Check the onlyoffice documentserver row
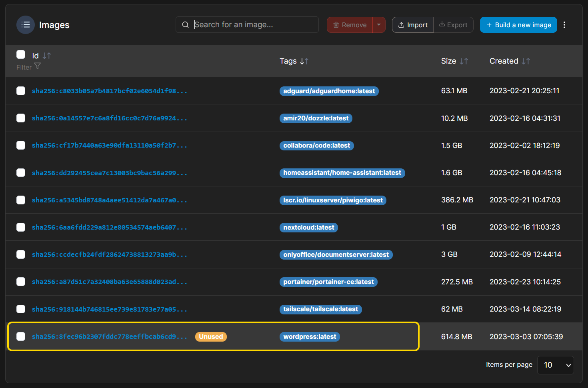 tap(21, 254)
